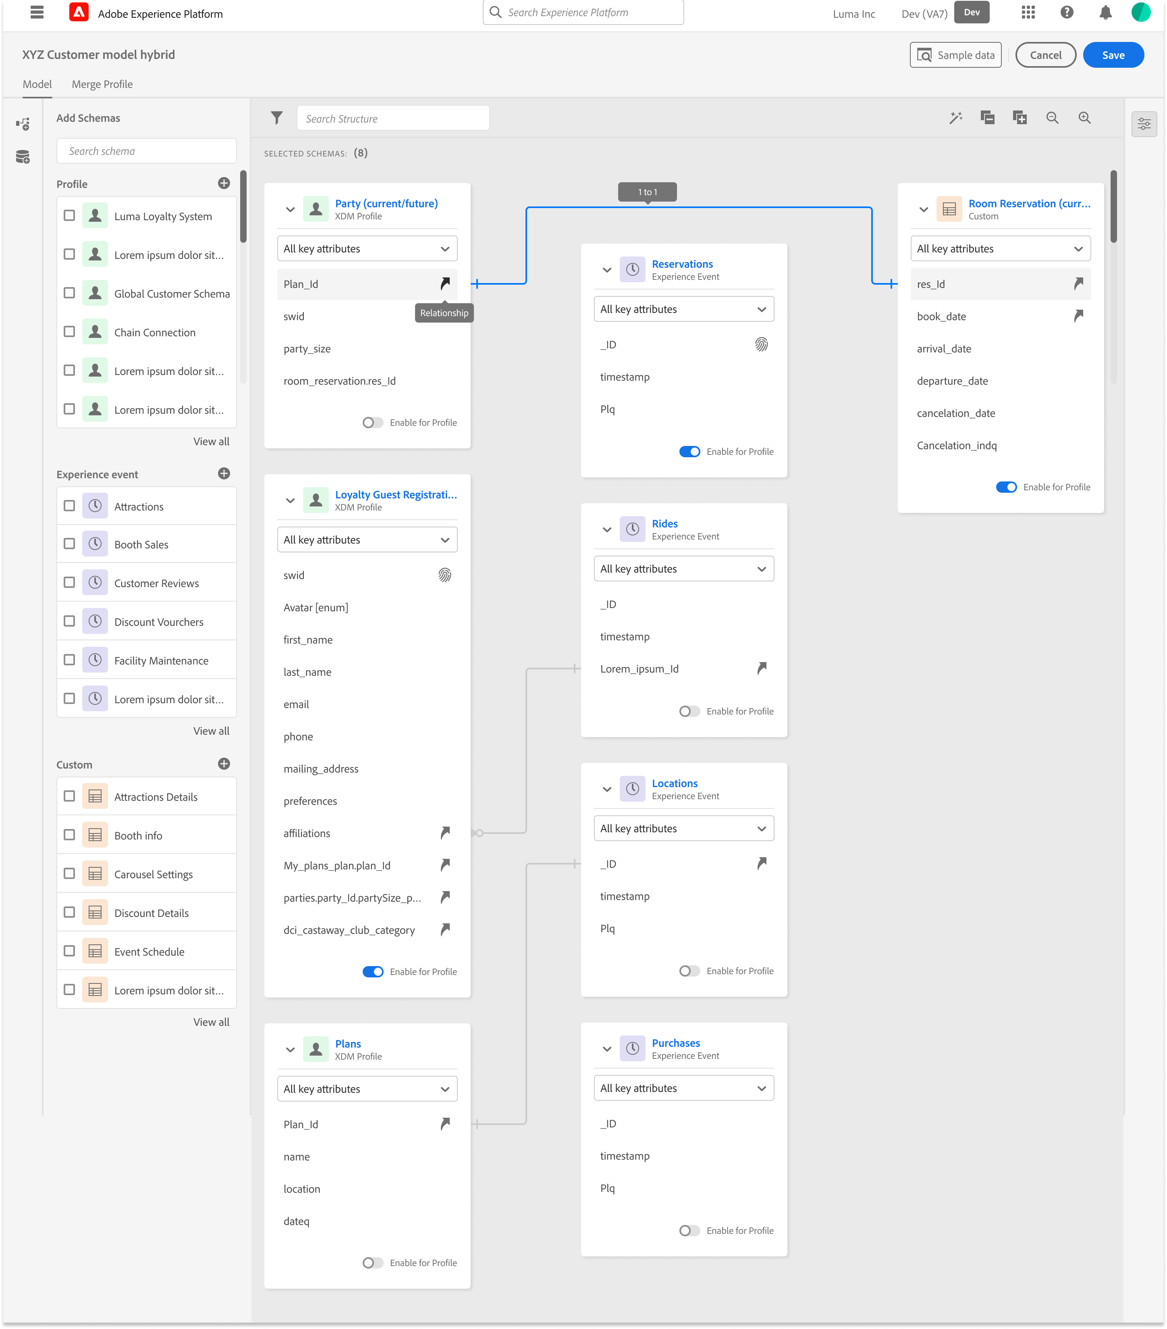Disable Enable for Profile on Reservations card
The height and width of the screenshot is (1329, 1167).
689,452
